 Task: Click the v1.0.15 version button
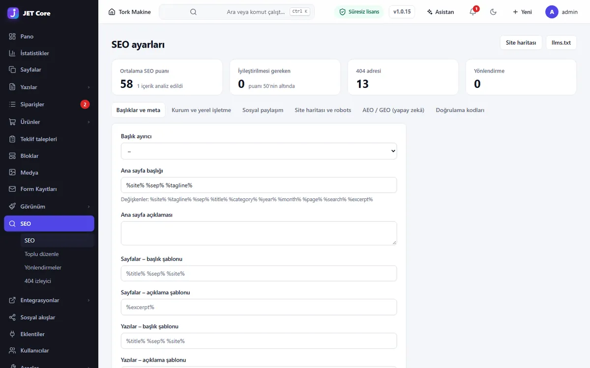[402, 12]
